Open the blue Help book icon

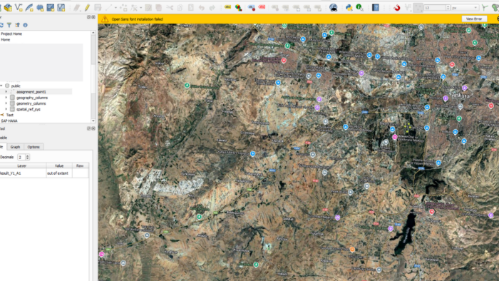tap(376, 7)
